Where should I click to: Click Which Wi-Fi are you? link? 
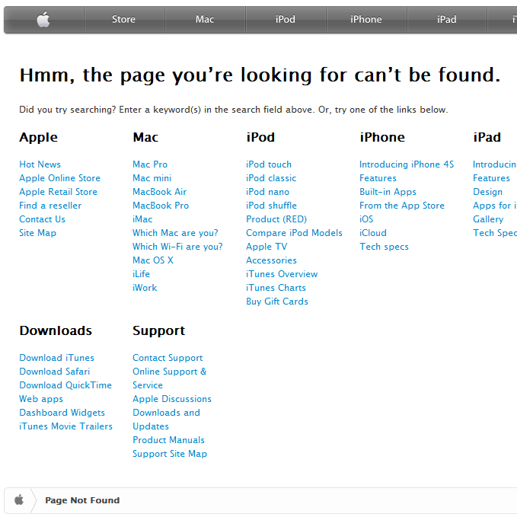[177, 247]
